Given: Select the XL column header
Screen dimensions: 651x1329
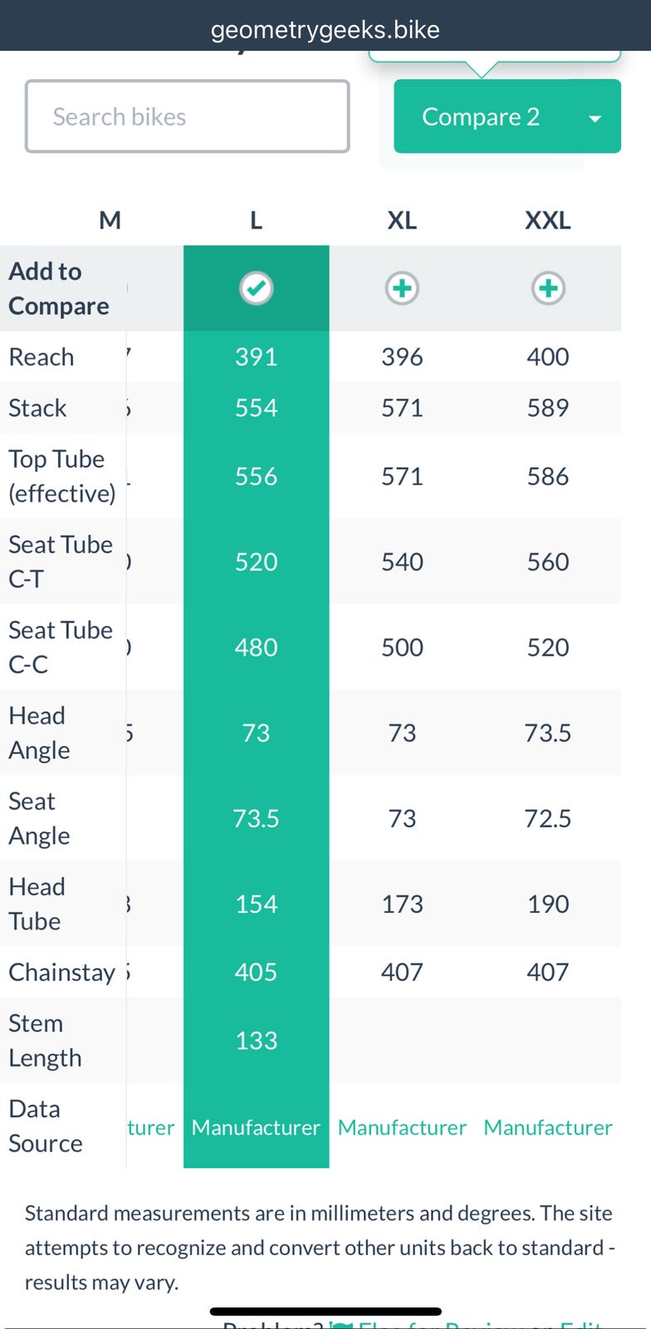Looking at the screenshot, I should (402, 220).
